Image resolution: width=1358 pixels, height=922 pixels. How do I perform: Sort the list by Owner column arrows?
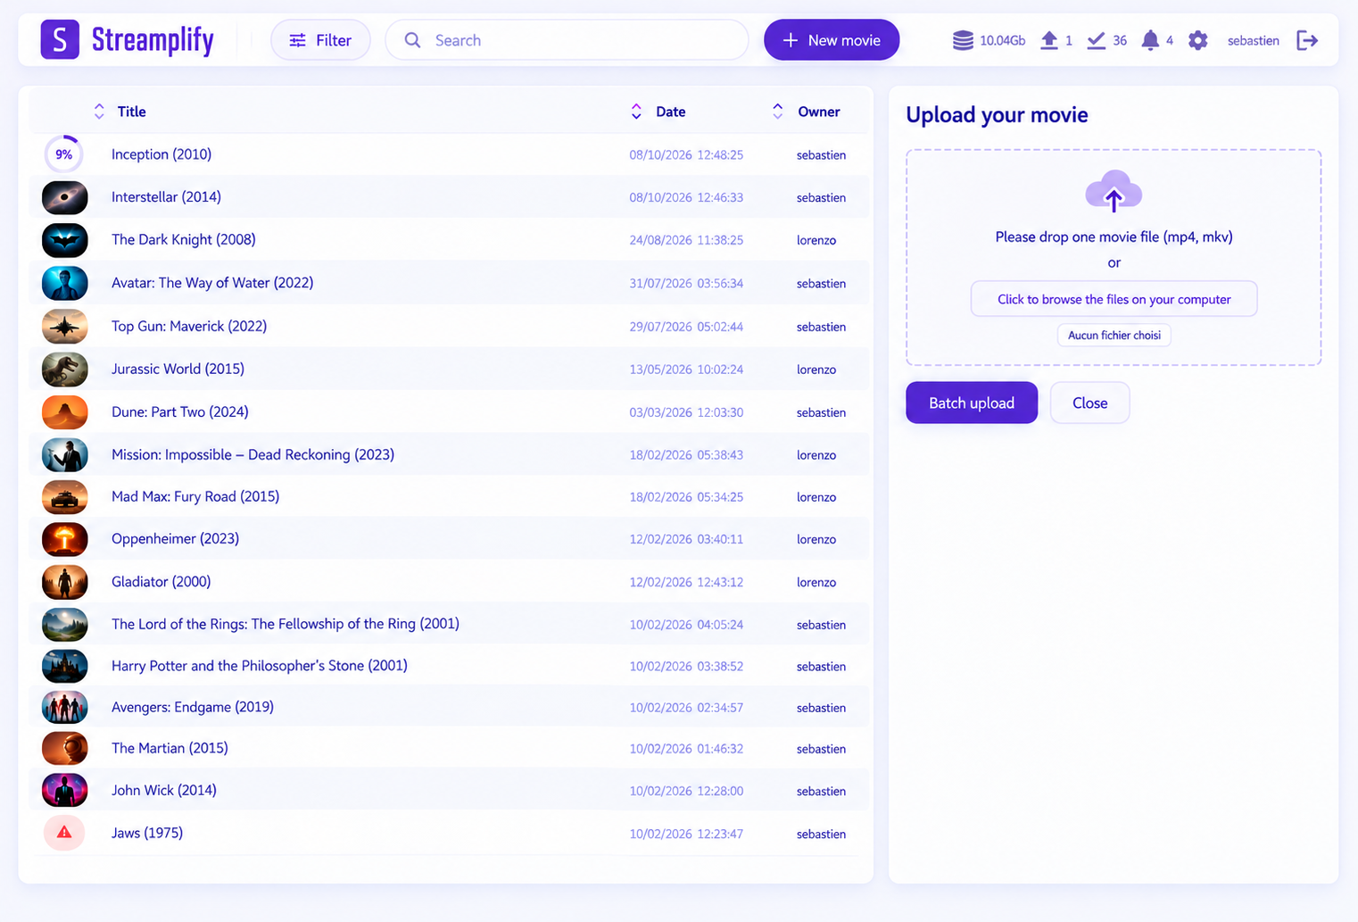tap(778, 112)
